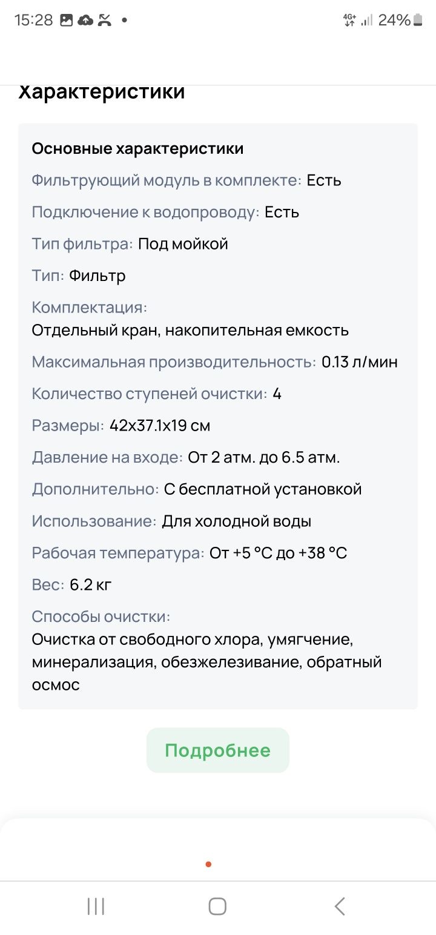Screen dimensions: 436x935
Task: Open the recent apps navigation icon
Action: pos(96,907)
